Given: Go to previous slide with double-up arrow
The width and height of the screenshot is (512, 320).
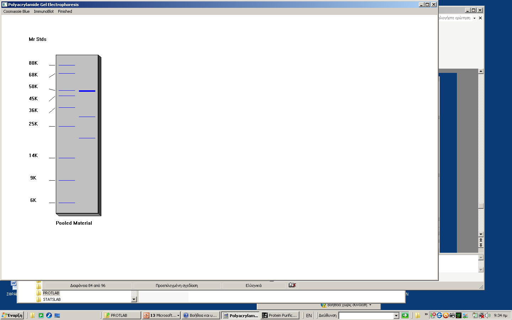Looking at the screenshot, I should tap(481, 240).
